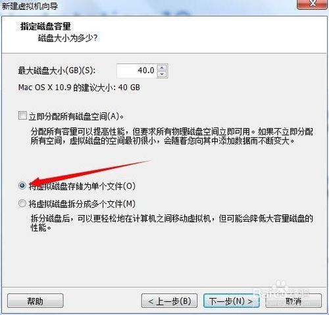Click the 最大磁盘大小(GB)(S) label
329x315 pixels.
[57, 70]
